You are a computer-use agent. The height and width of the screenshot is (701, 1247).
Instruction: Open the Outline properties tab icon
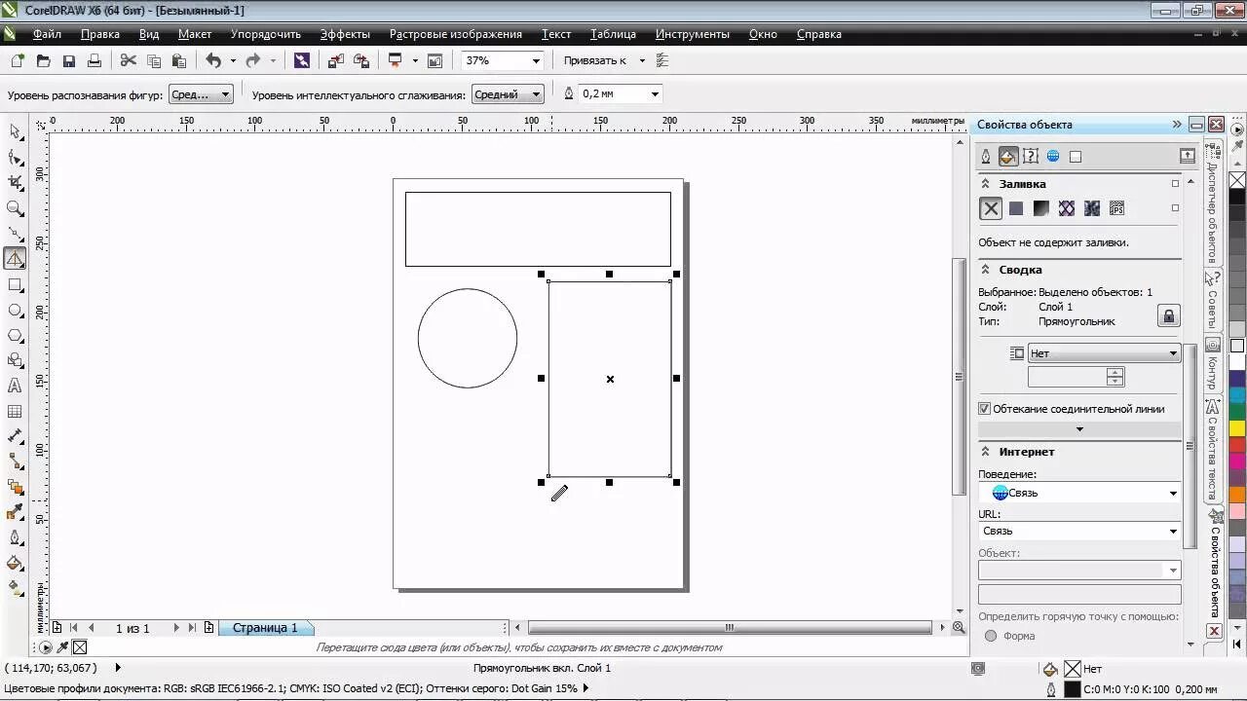point(986,157)
